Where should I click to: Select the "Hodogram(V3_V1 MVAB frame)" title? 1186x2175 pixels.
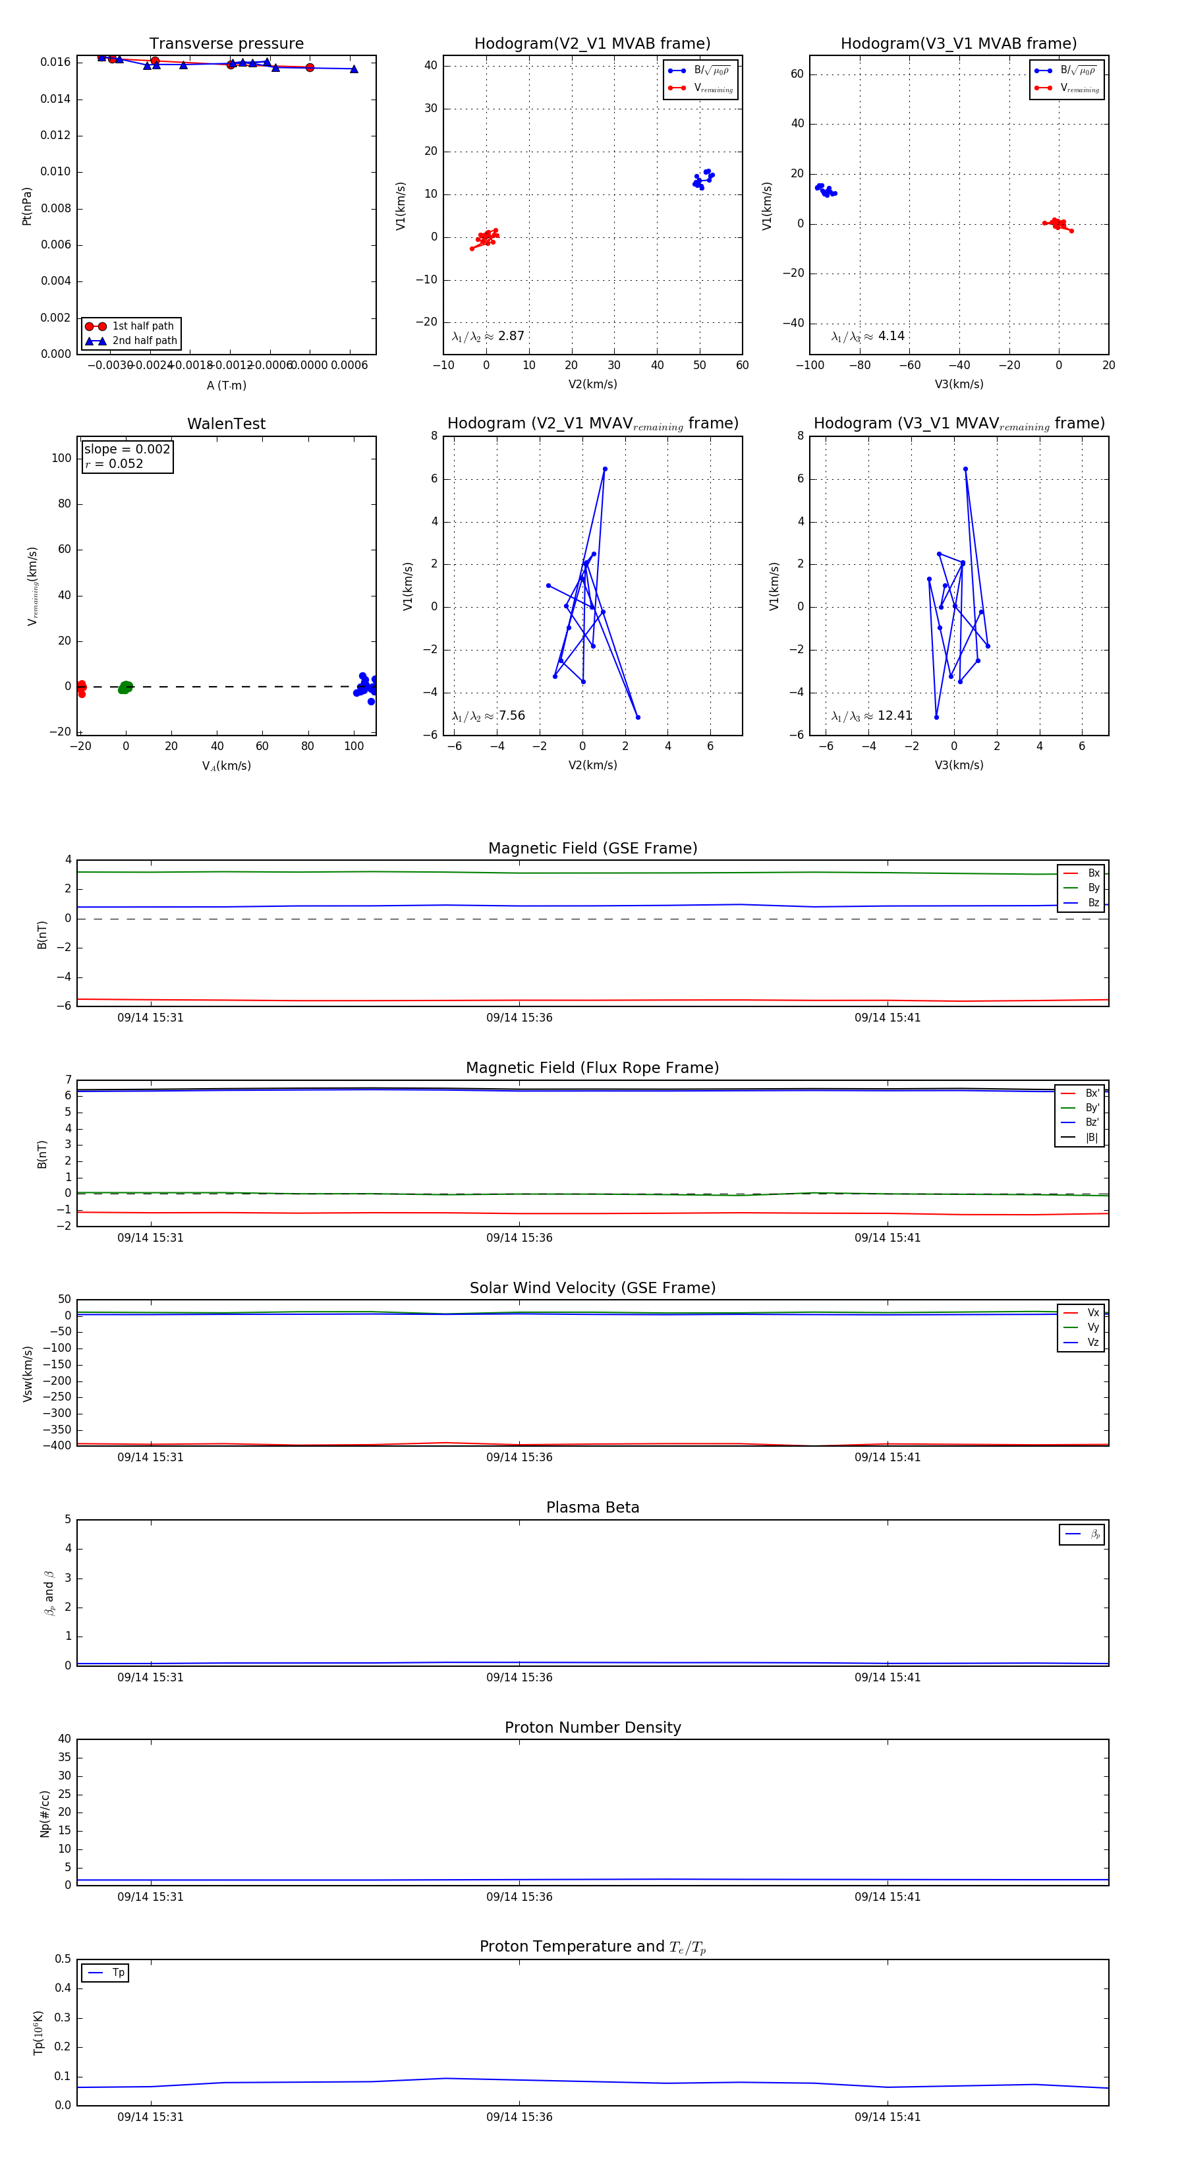click(x=959, y=44)
